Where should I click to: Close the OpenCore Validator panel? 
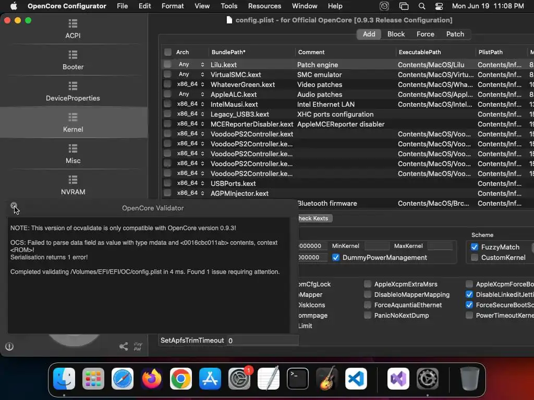pyautogui.click(x=14, y=205)
